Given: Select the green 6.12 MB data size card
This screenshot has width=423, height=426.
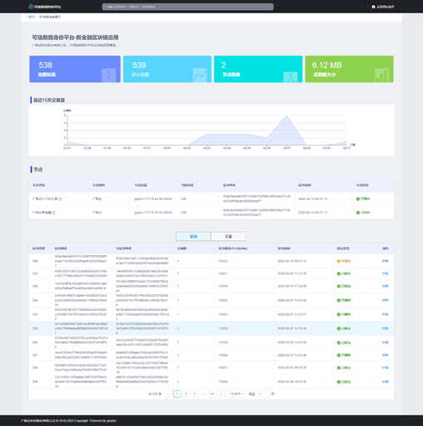Looking at the screenshot, I should click(349, 69).
